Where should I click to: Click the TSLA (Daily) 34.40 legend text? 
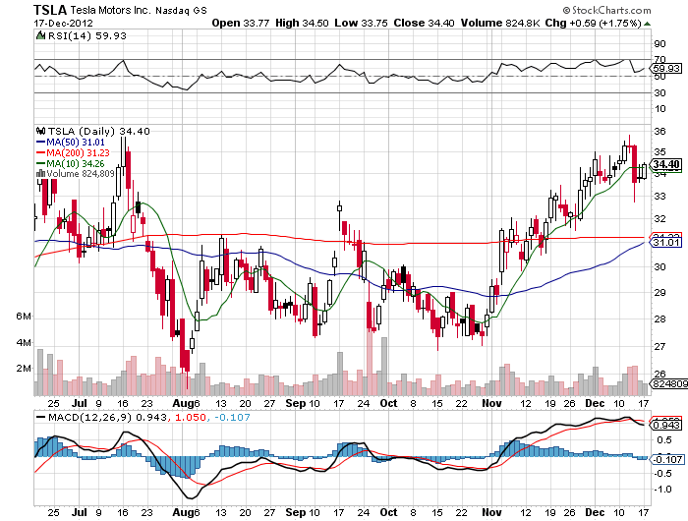pyautogui.click(x=98, y=131)
